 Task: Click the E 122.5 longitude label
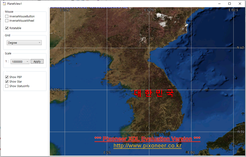pos(65,10)
